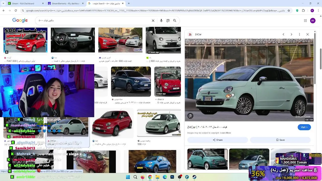The image size is (322, 181).
Task: Close the Google Search tab
Action: coord(123,4)
